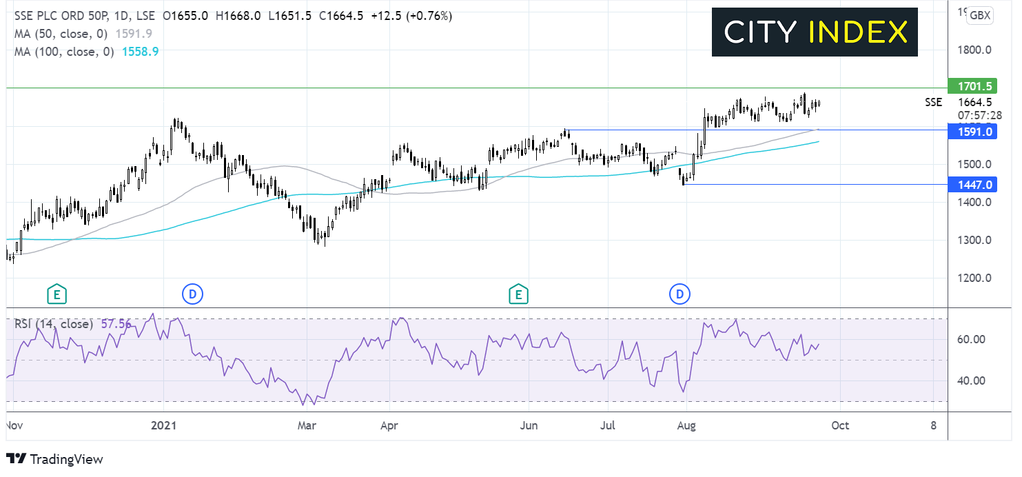Screen dimensions: 1022x477
Task: Click the earnings "E" marker below June
Action: point(519,294)
